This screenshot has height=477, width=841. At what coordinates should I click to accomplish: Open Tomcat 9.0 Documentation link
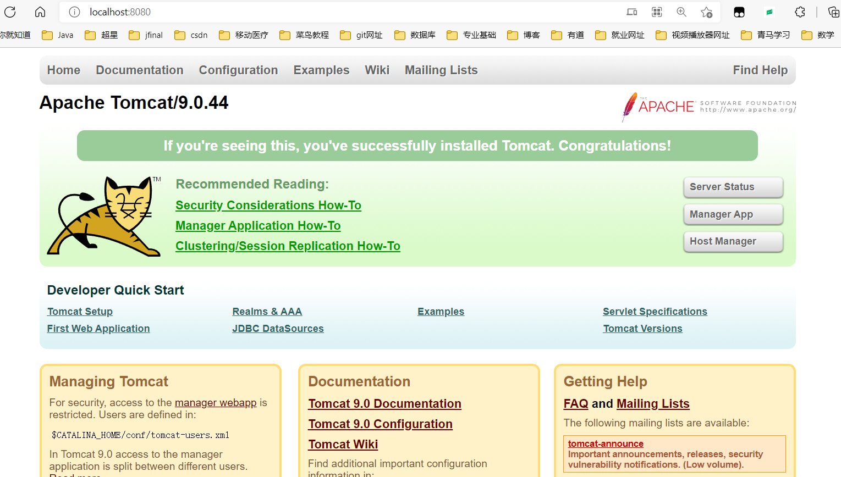384,404
